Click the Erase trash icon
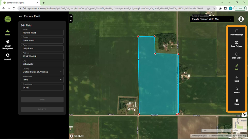 pyautogui.click(x=237, y=101)
